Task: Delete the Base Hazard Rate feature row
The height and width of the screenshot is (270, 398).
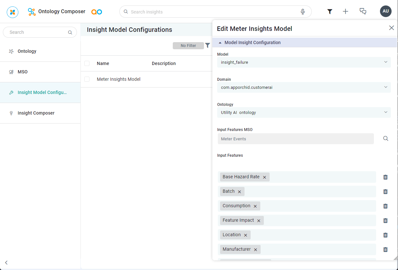Action: 385,177
